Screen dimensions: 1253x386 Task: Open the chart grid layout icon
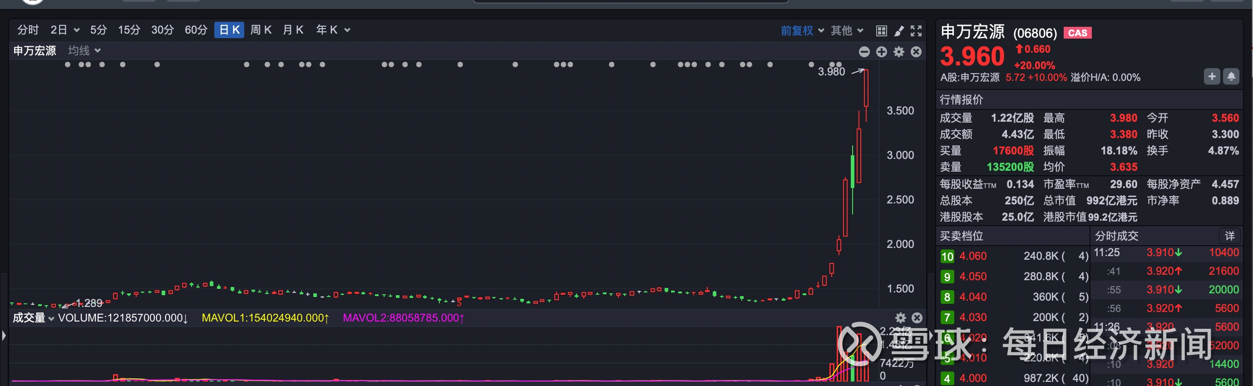pos(881,31)
